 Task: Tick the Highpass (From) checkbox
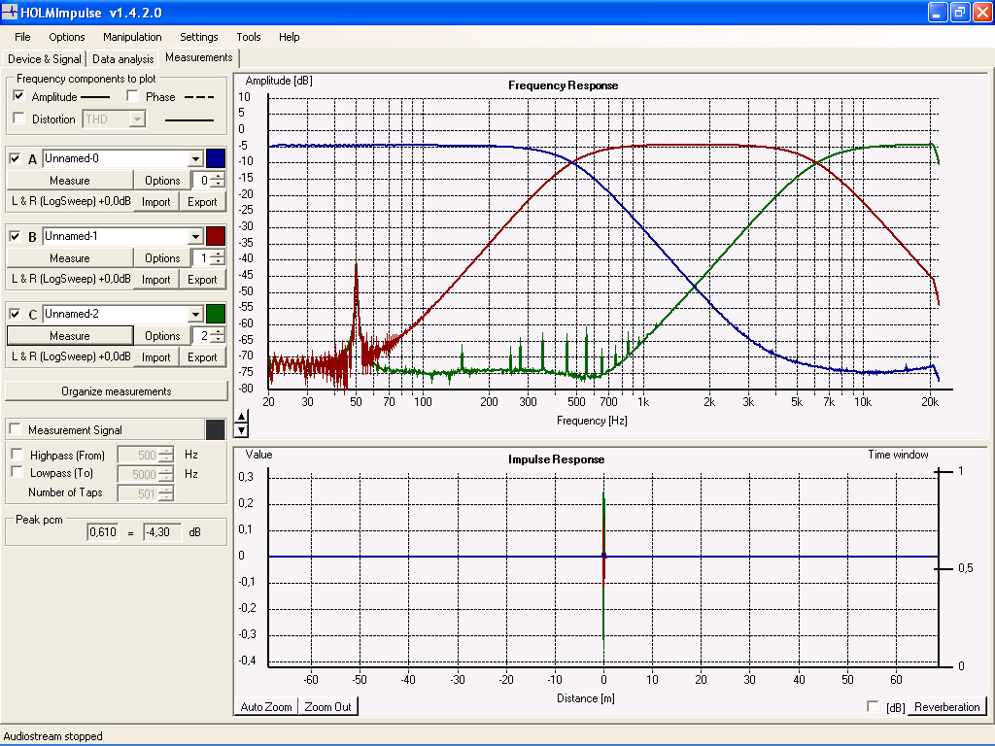[x=17, y=455]
